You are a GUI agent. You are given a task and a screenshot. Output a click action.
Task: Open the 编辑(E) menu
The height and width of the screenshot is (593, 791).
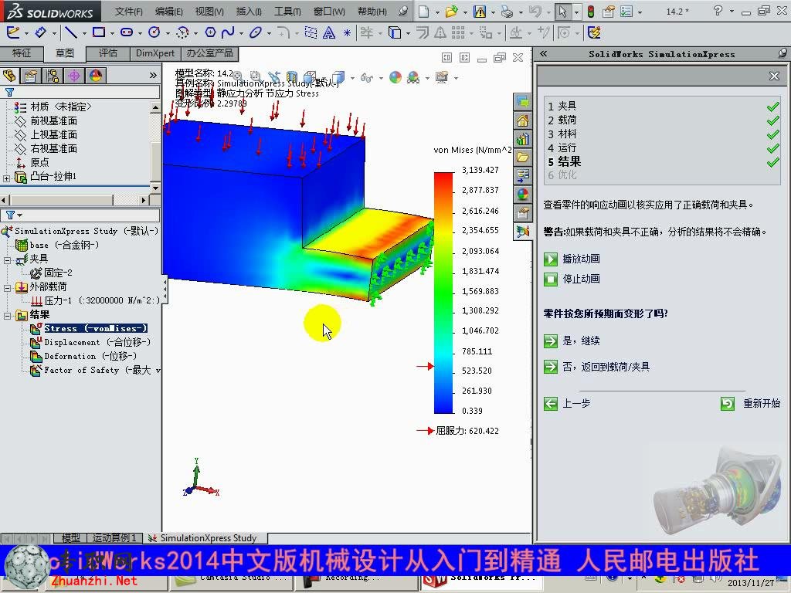(x=168, y=11)
